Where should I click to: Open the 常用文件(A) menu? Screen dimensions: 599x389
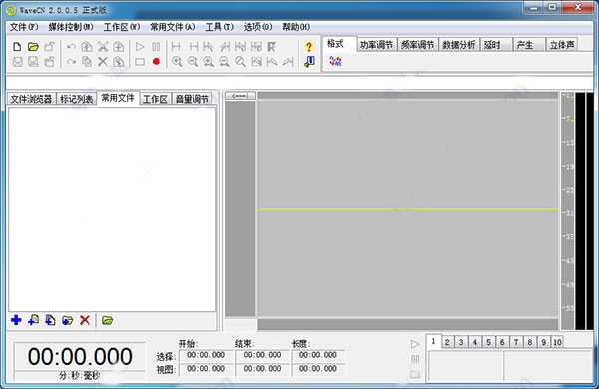173,27
